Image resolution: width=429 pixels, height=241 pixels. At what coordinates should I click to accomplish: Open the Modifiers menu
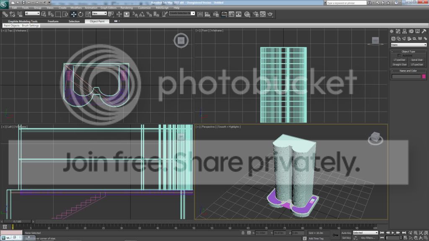pos(76,8)
